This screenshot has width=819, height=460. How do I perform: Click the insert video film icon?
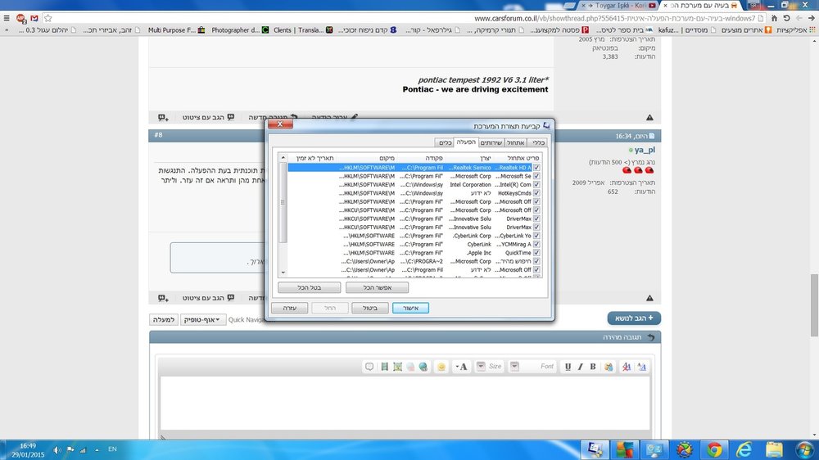(x=384, y=367)
